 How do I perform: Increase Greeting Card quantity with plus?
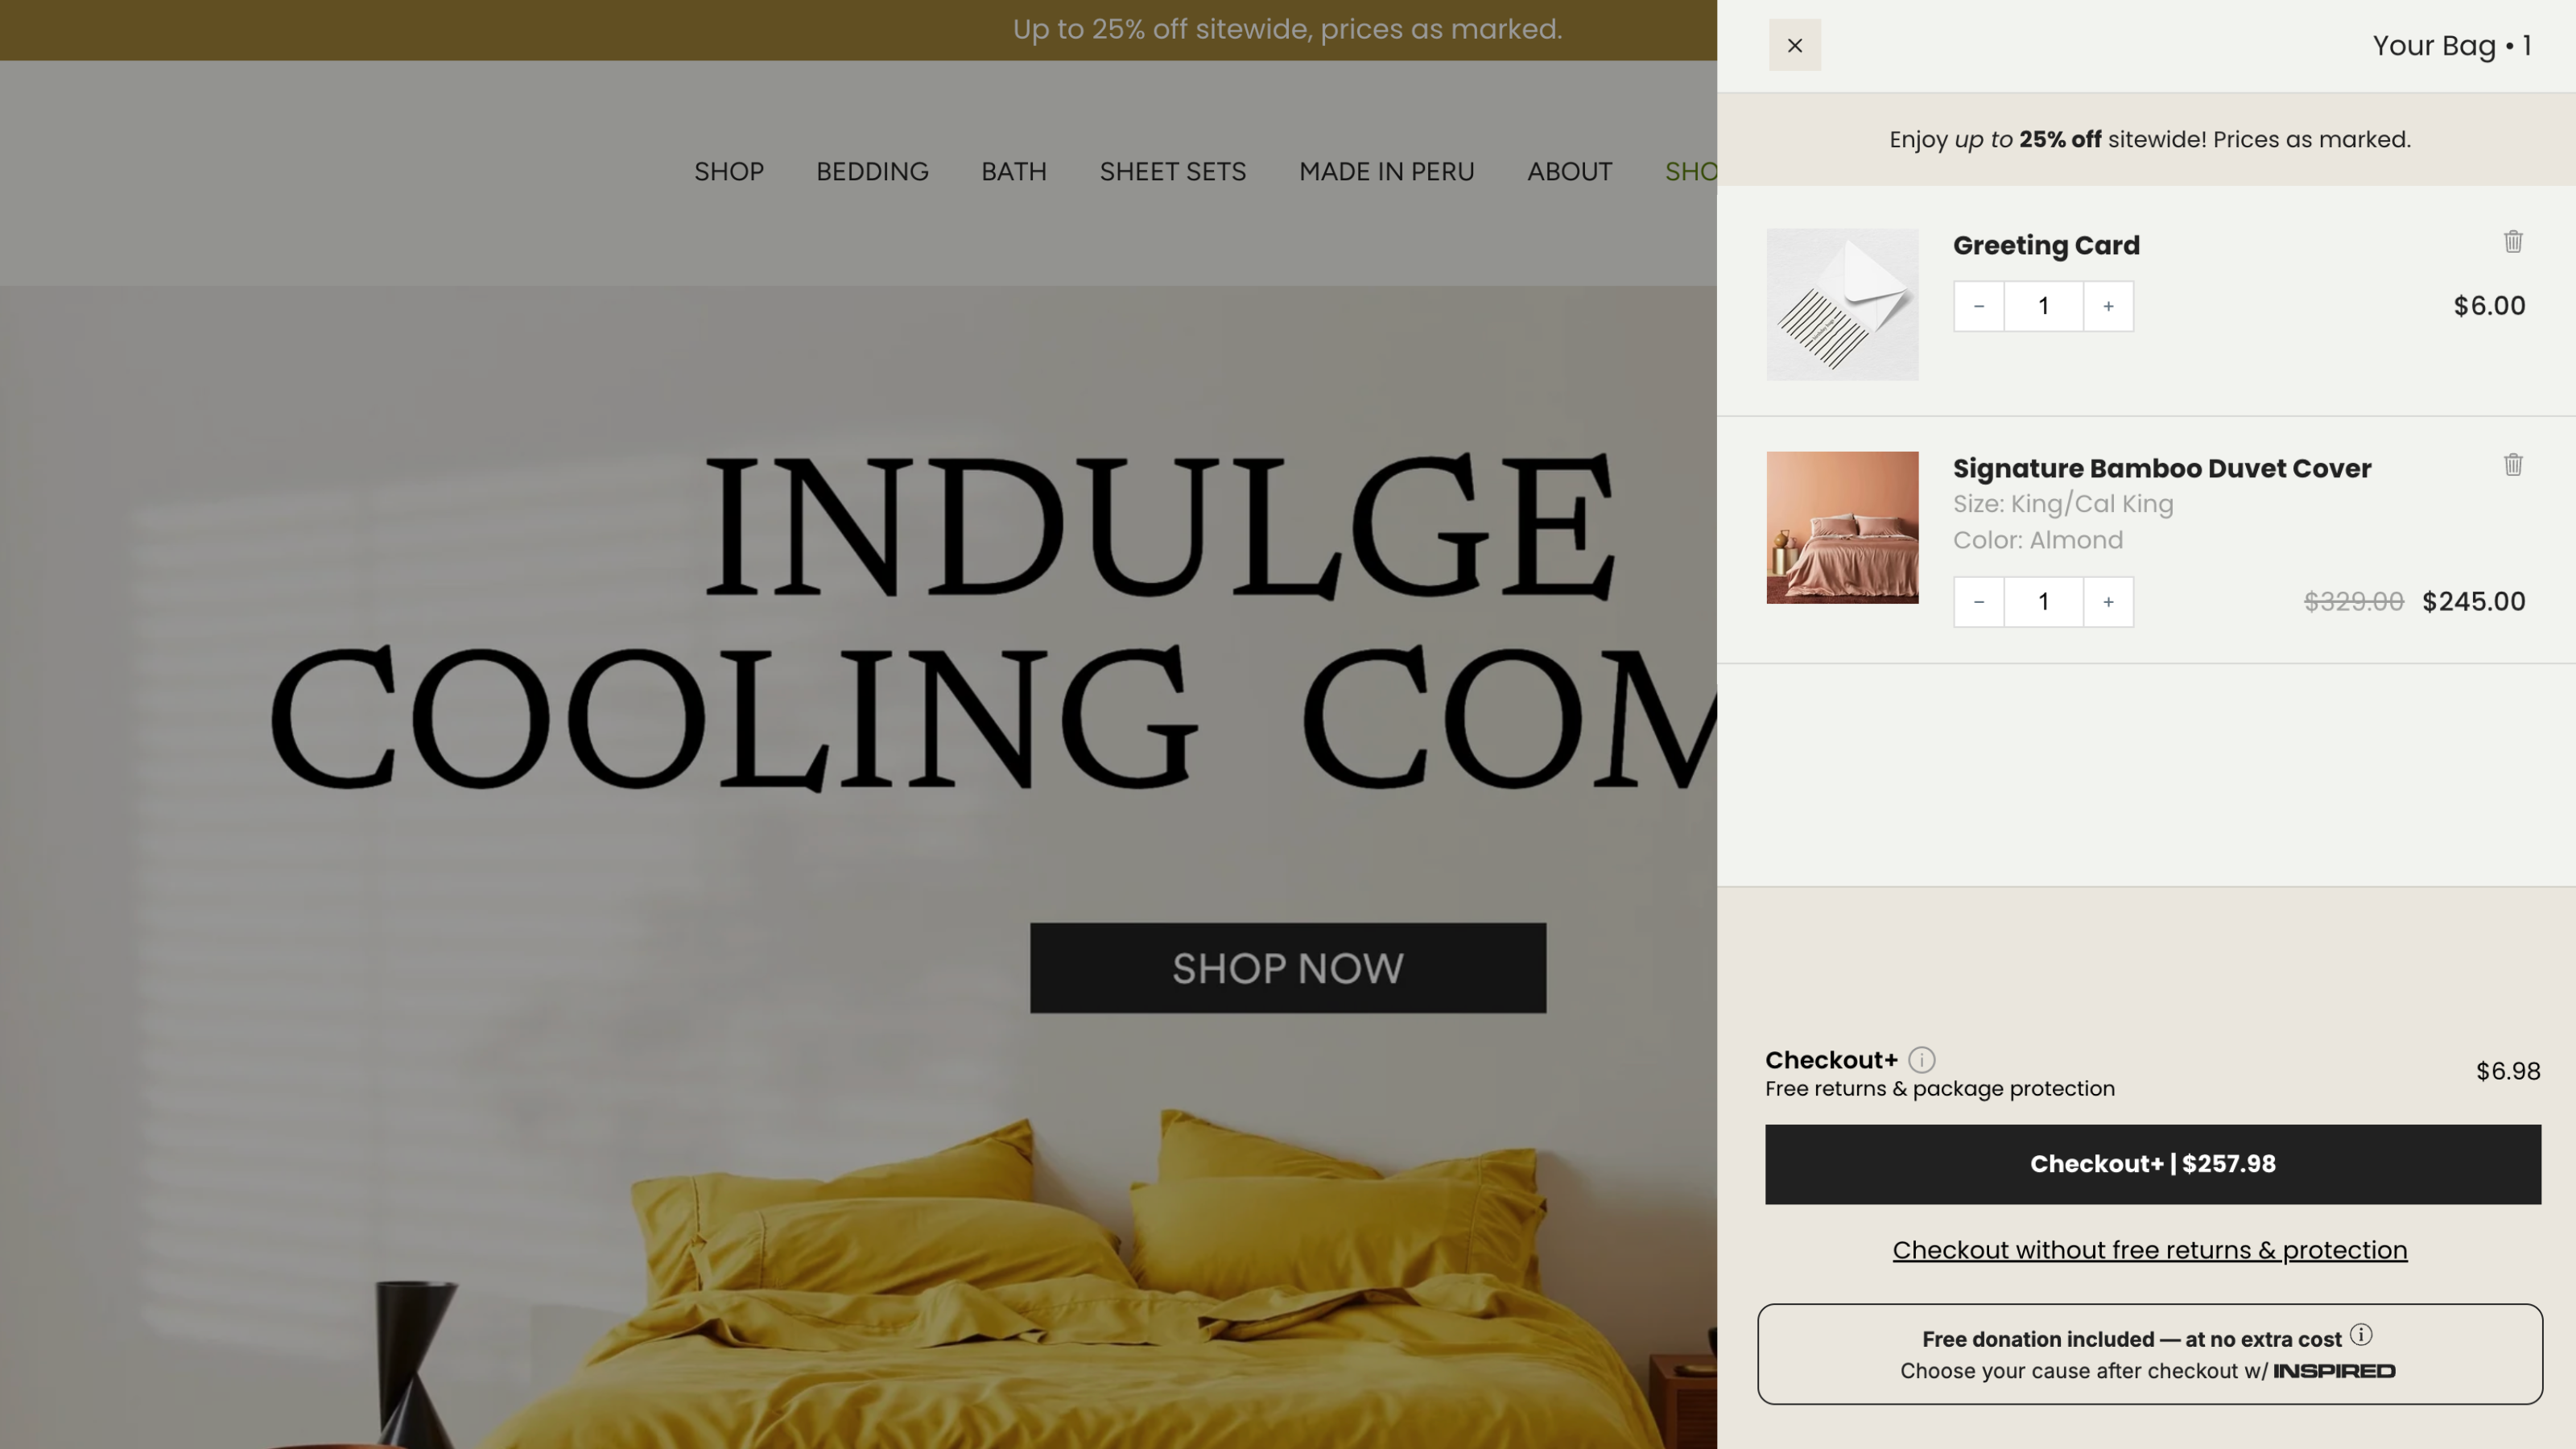click(x=2108, y=306)
